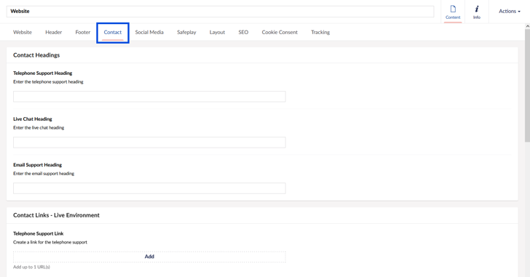
Task: Focus the Live Chat Heading input
Action: point(149,142)
